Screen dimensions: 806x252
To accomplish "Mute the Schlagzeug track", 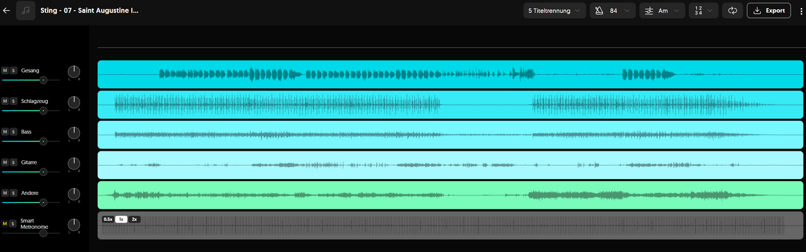I will click(5, 101).
